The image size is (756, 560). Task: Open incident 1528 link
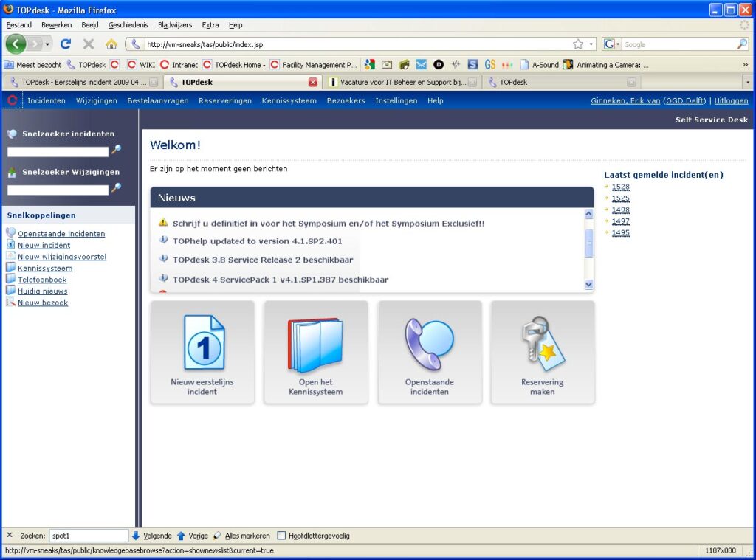(620, 187)
